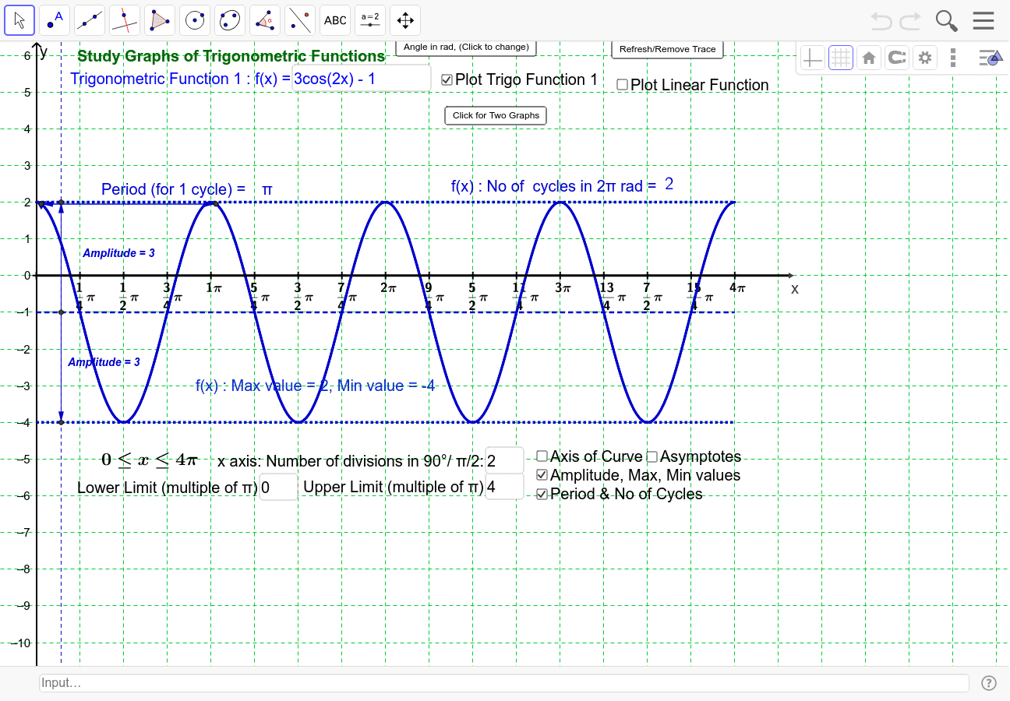Select the Perpendicular Line tool

125,20
